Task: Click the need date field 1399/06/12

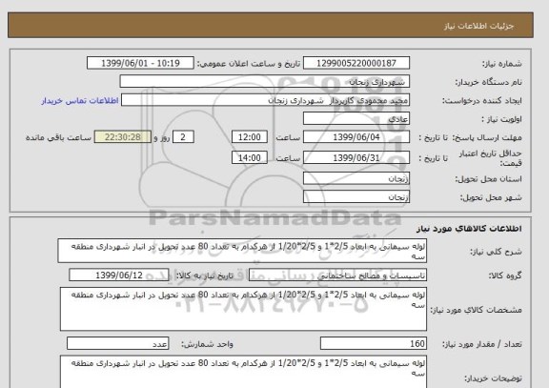Action: 119,275
